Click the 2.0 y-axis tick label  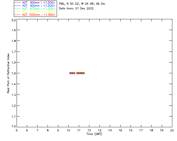[x=14, y=20]
